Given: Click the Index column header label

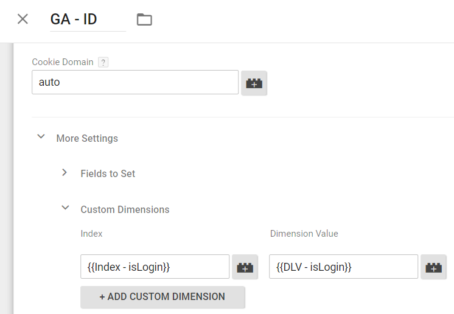Looking at the screenshot, I should click(91, 234).
